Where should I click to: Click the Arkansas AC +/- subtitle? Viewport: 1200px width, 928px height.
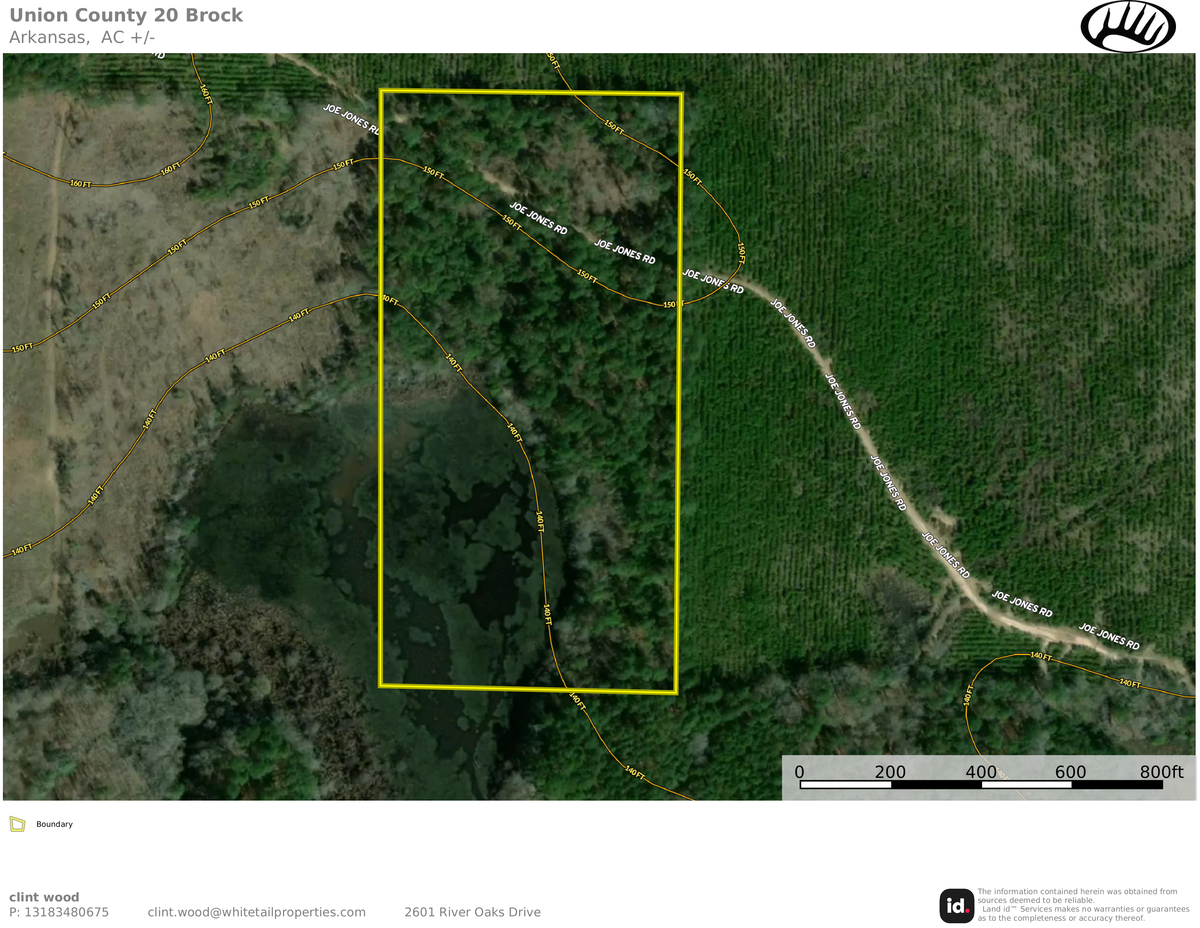[x=83, y=37]
